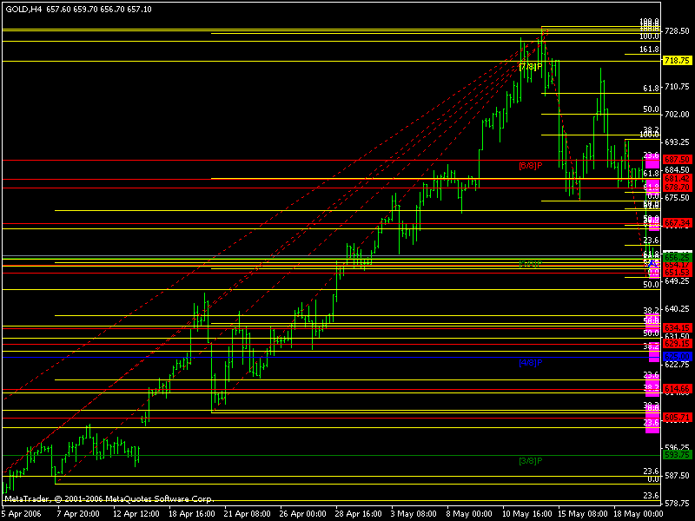Select the 12 Apr 12:00 time label
Viewport: 695px width, 521px height.
tap(136, 514)
